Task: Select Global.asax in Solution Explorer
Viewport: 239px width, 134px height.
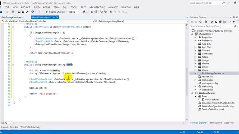Action: (x=207, y=80)
